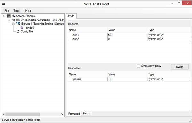
Task: Select My Service Projects label
Action: (23, 16)
